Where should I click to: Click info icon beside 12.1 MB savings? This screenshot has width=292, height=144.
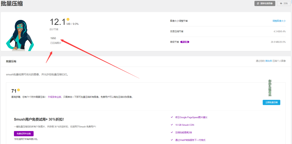tap(68, 19)
